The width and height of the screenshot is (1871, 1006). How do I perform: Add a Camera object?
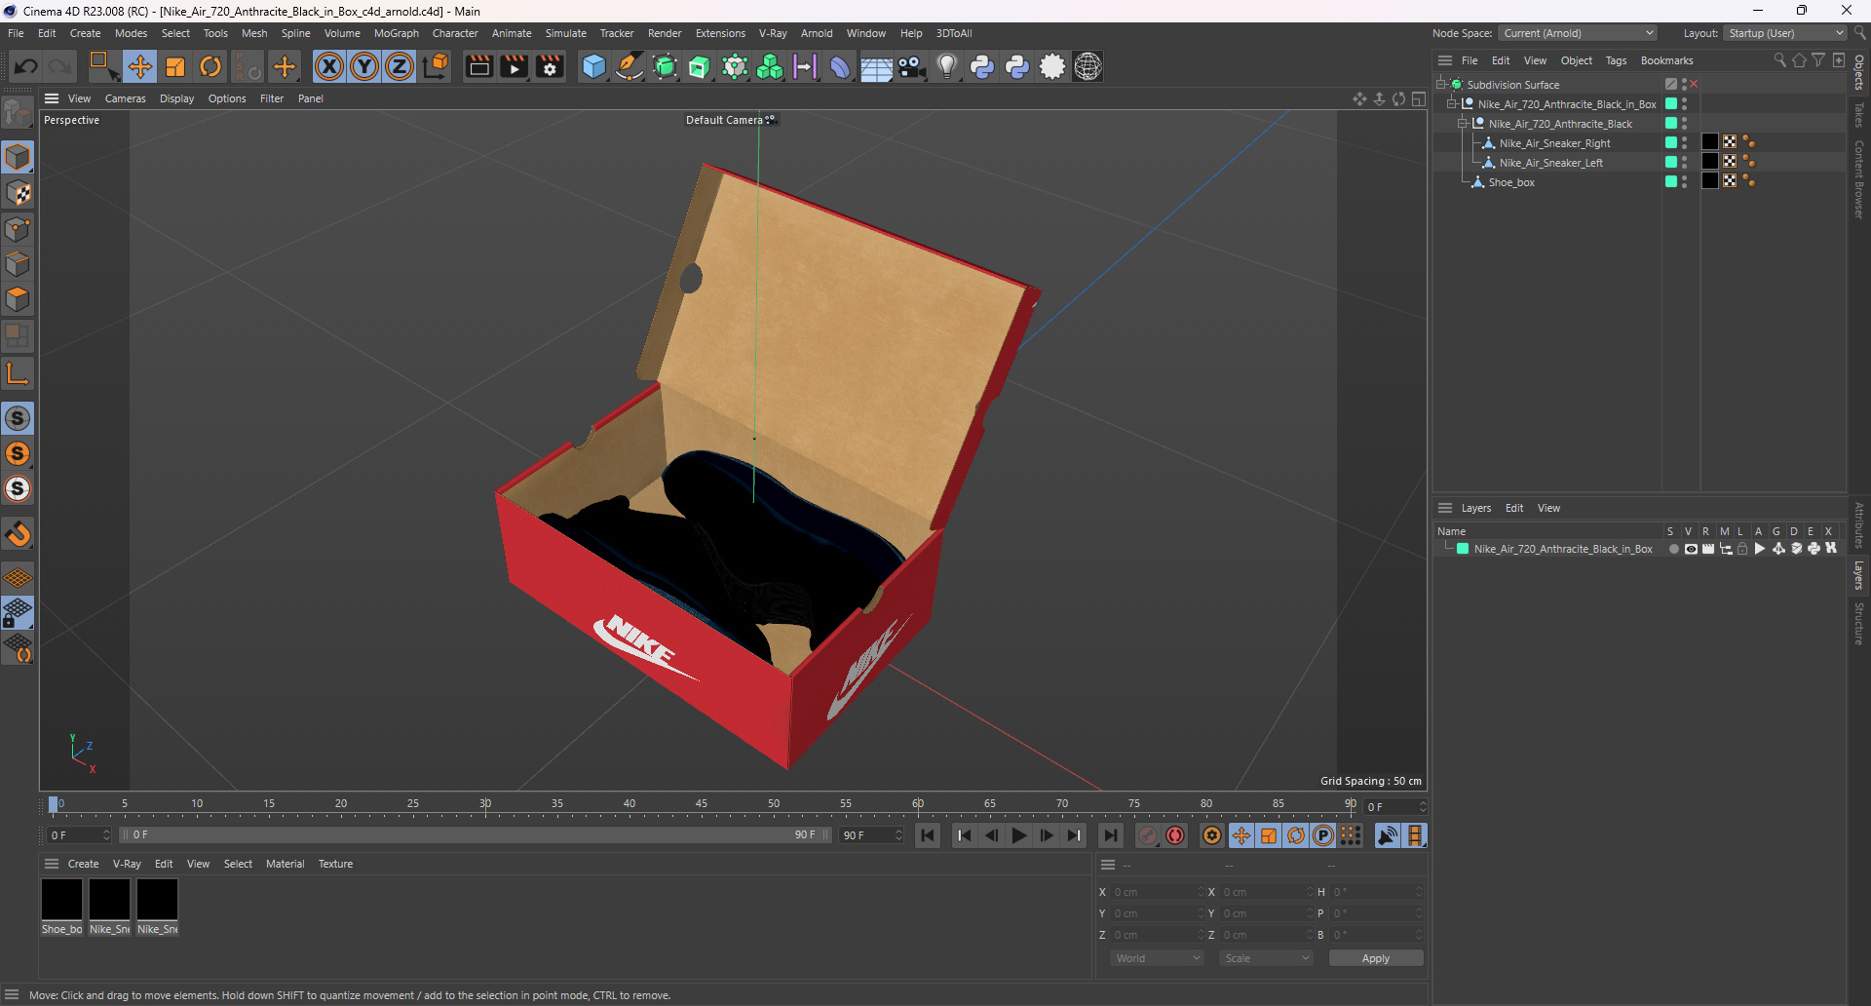pos(911,66)
